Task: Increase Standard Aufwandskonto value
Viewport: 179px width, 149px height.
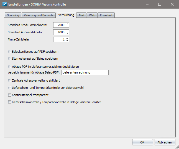Action: pos(67,31)
